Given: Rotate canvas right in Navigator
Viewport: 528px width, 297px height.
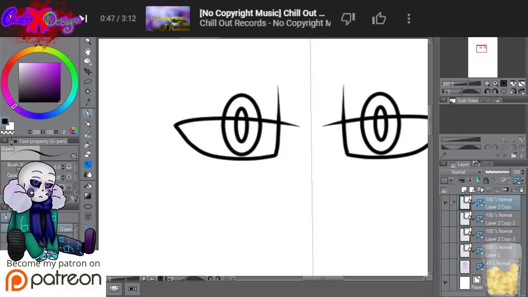Looking at the screenshot, I should click(495, 92).
